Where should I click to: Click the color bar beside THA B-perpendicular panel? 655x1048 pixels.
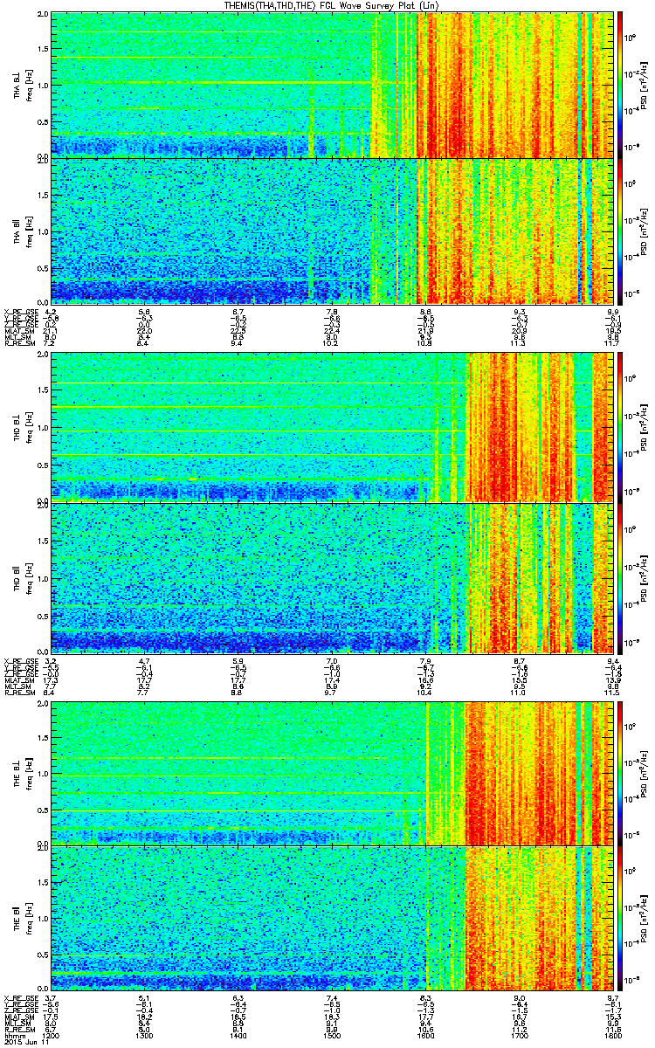(620, 85)
